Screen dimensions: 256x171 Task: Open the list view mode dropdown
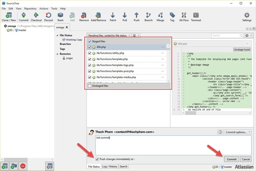(136, 35)
